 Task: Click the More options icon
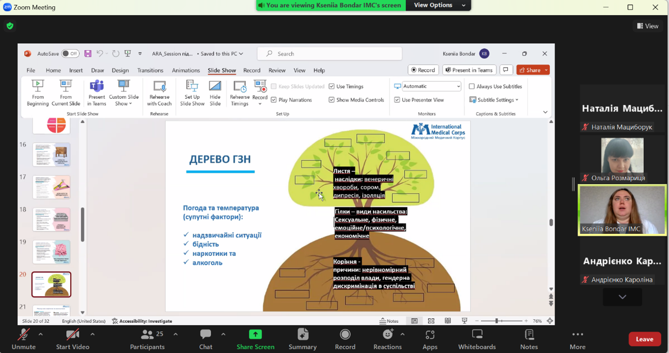point(578,334)
